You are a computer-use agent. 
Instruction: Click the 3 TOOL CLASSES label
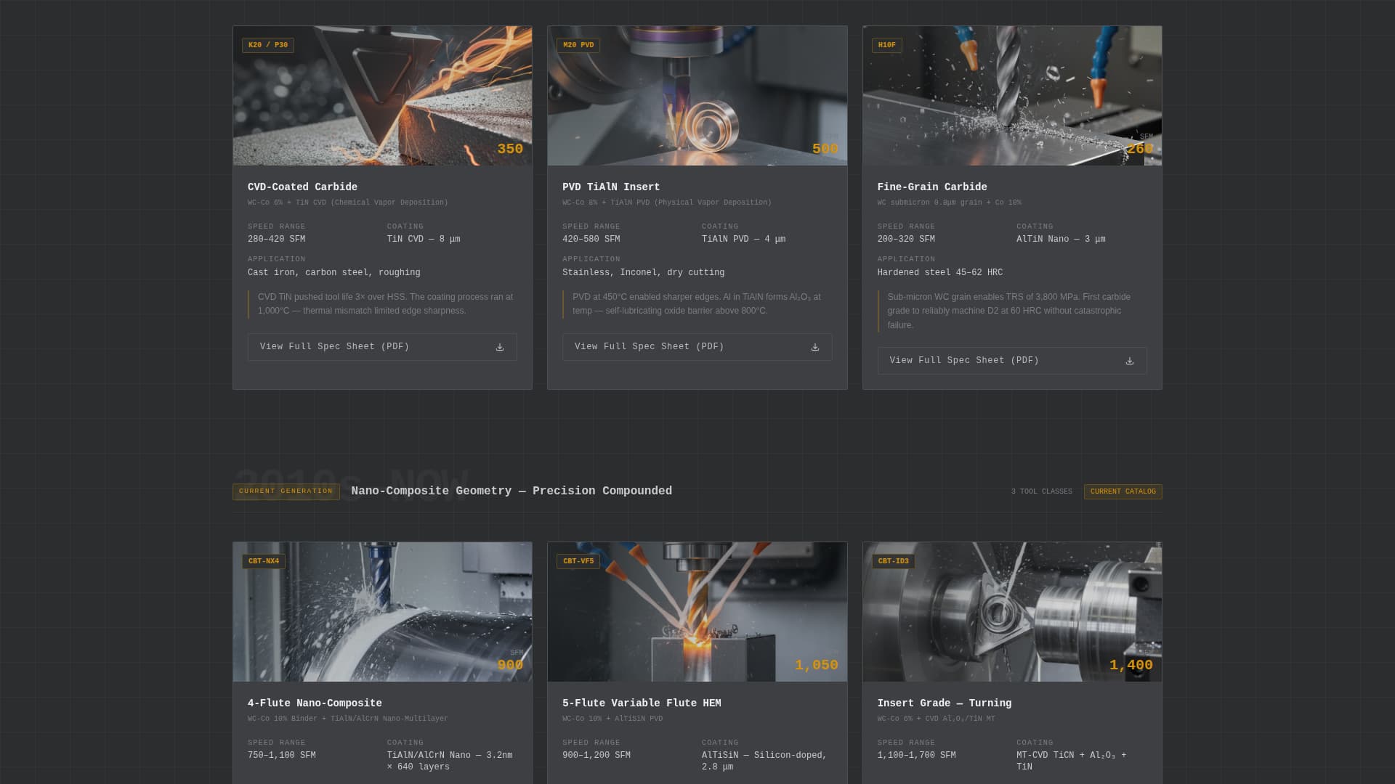pos(1040,491)
